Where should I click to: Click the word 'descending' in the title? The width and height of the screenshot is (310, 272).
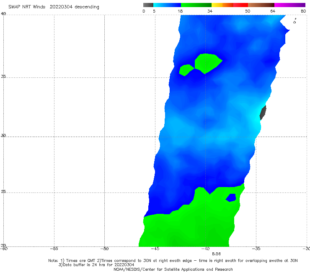pyautogui.click(x=87, y=7)
